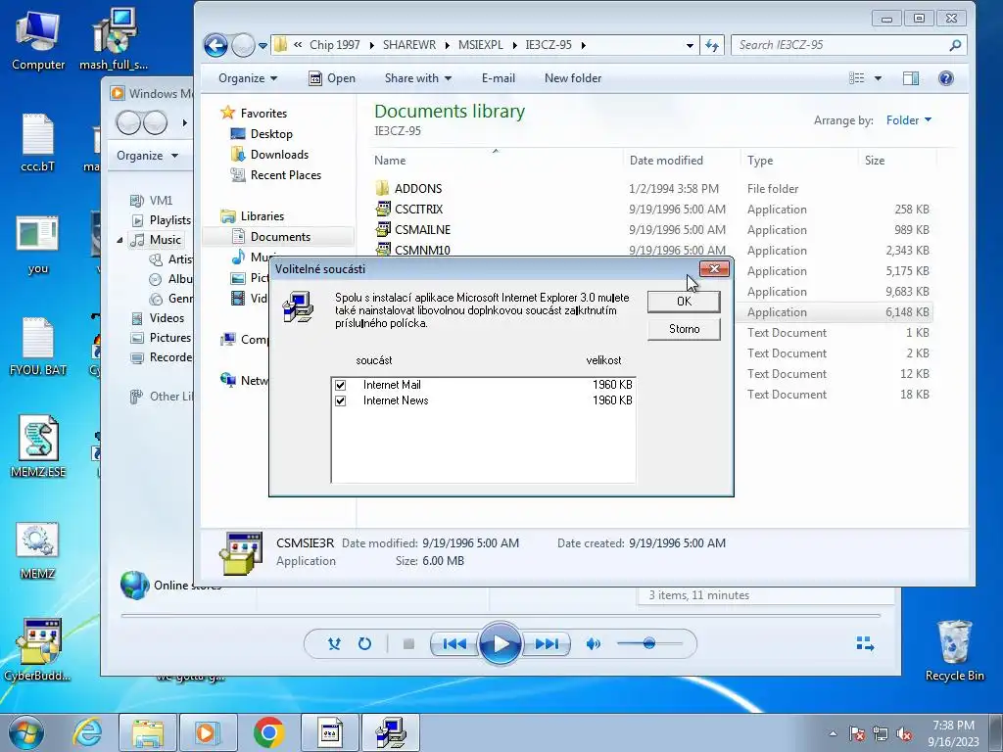Open the Arrange by Folder dropdown

pos(909,120)
